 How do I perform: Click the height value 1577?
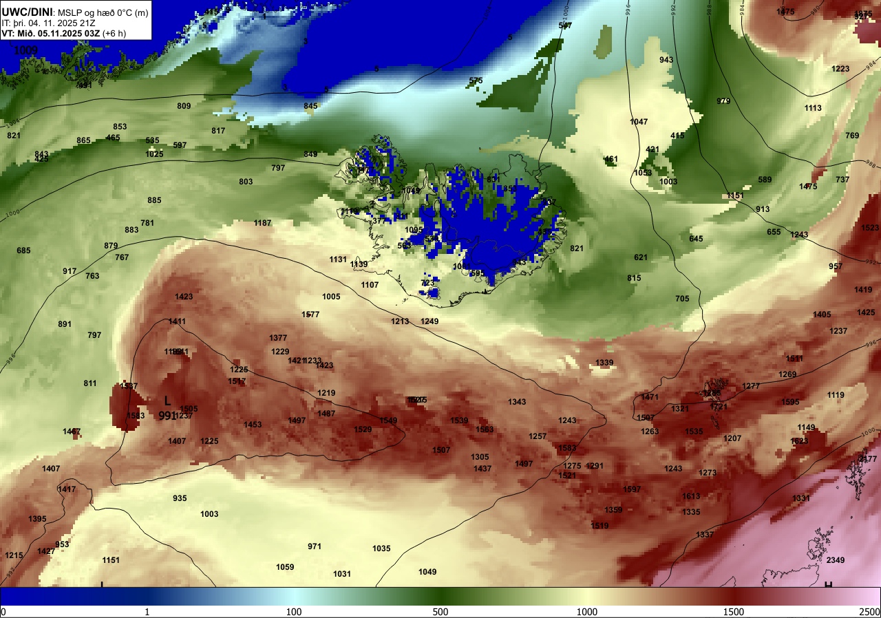310,315
